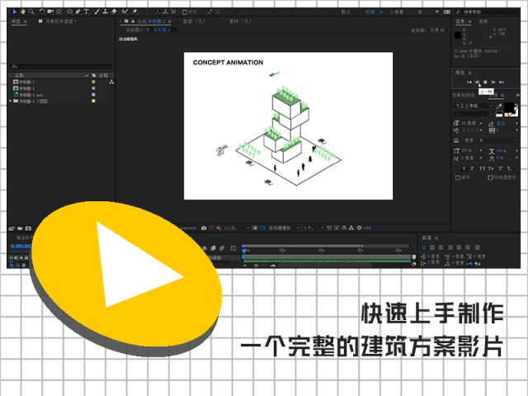Toggle subscript text button
Viewport: 528px width, 396px height.
click(509, 168)
